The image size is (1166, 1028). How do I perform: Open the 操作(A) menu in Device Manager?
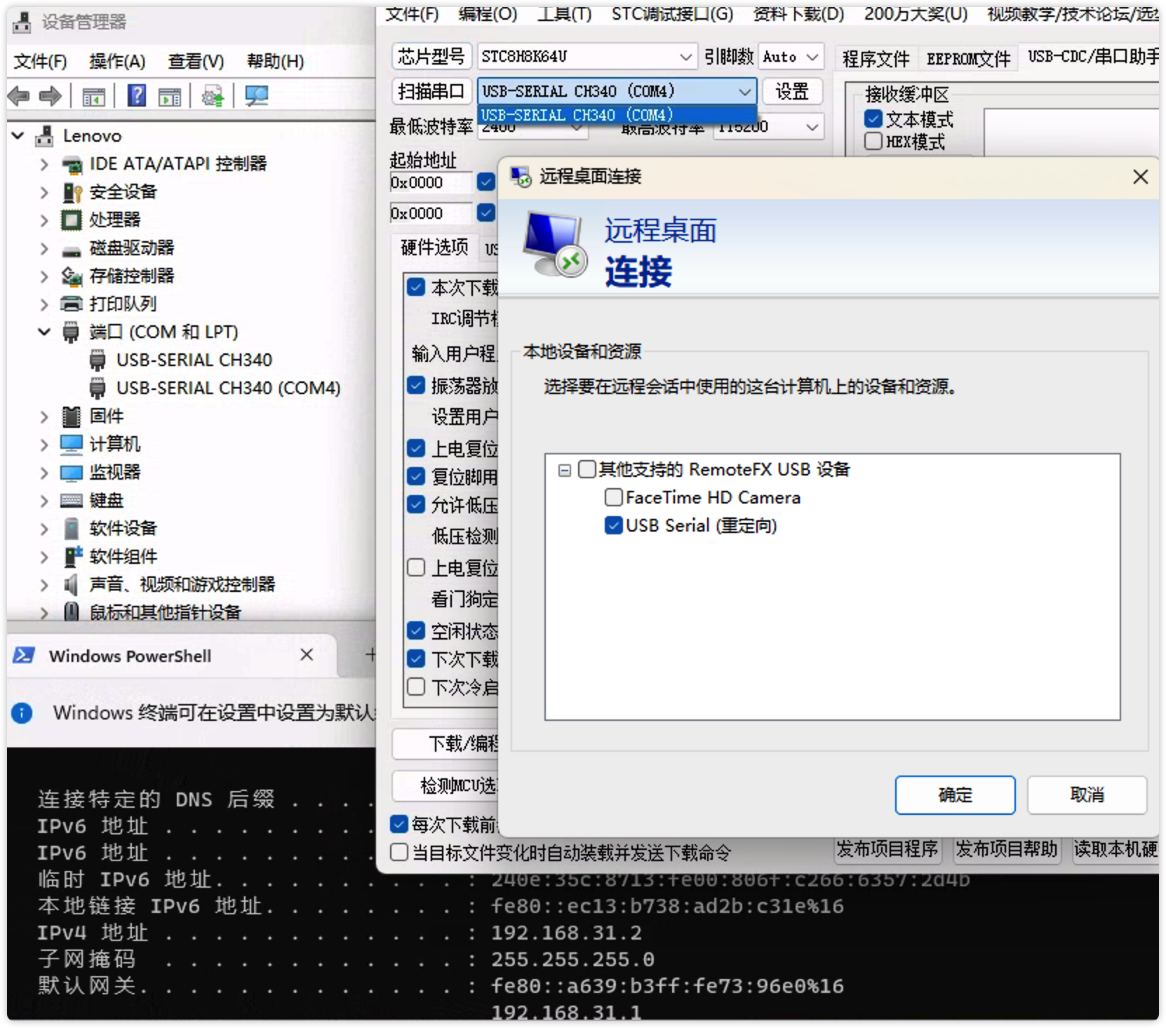(117, 62)
